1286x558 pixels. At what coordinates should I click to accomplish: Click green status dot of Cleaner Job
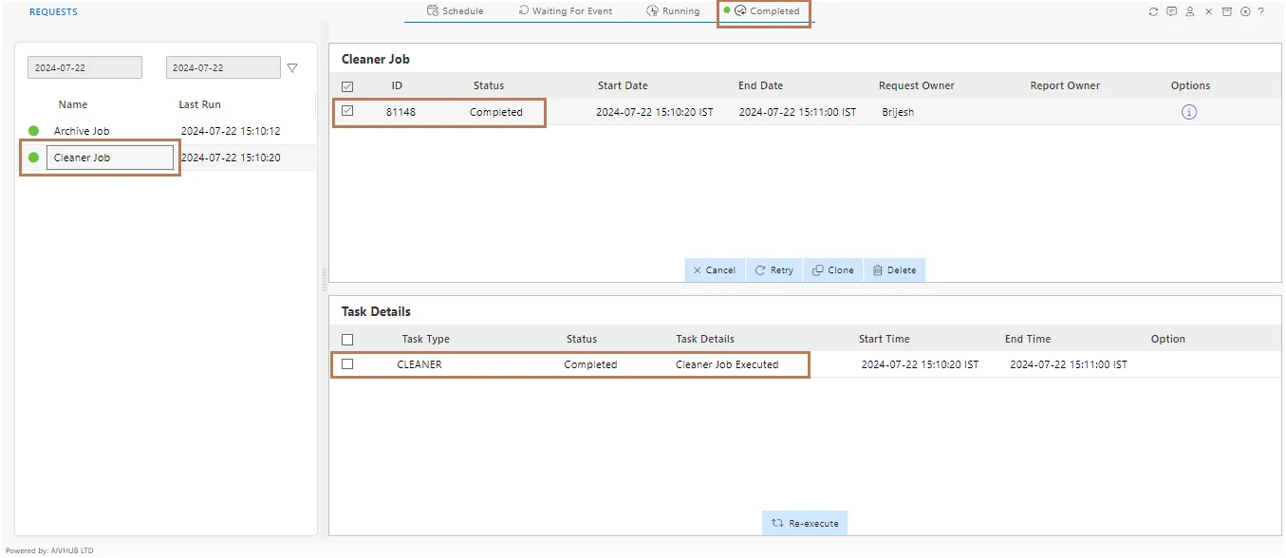pyautogui.click(x=33, y=158)
